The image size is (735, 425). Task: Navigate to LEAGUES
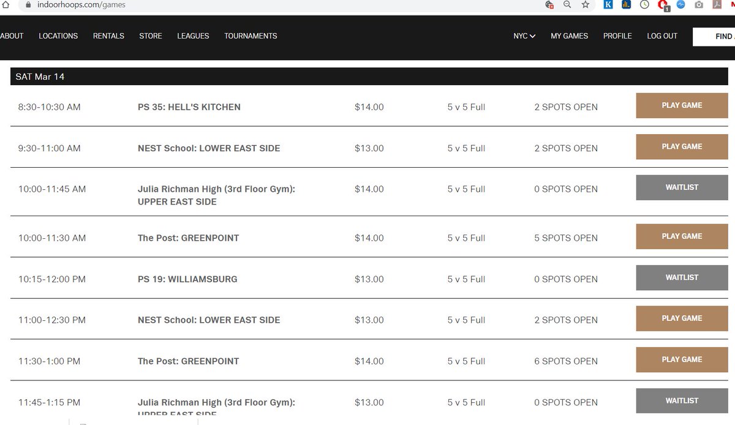193,36
